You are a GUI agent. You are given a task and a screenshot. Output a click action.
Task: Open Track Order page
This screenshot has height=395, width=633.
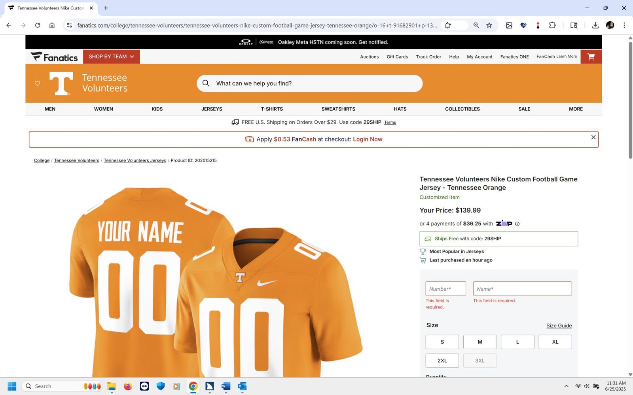428,57
